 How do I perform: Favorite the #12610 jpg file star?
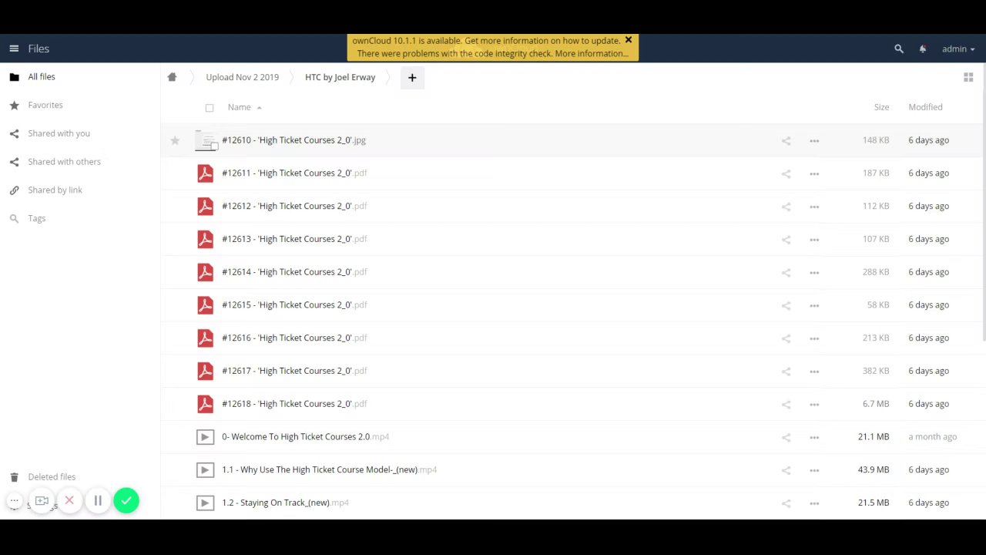[175, 140]
